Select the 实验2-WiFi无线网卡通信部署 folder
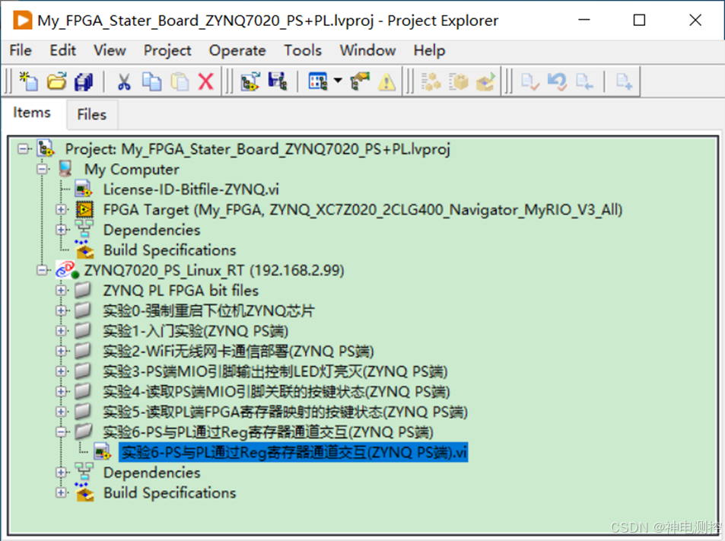This screenshot has width=725, height=541. 238,352
